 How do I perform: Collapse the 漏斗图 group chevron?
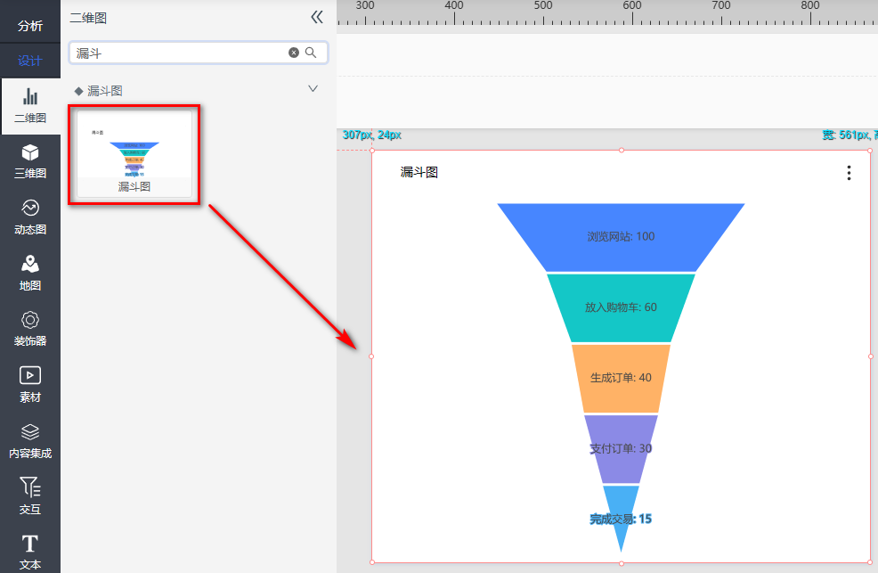[313, 89]
